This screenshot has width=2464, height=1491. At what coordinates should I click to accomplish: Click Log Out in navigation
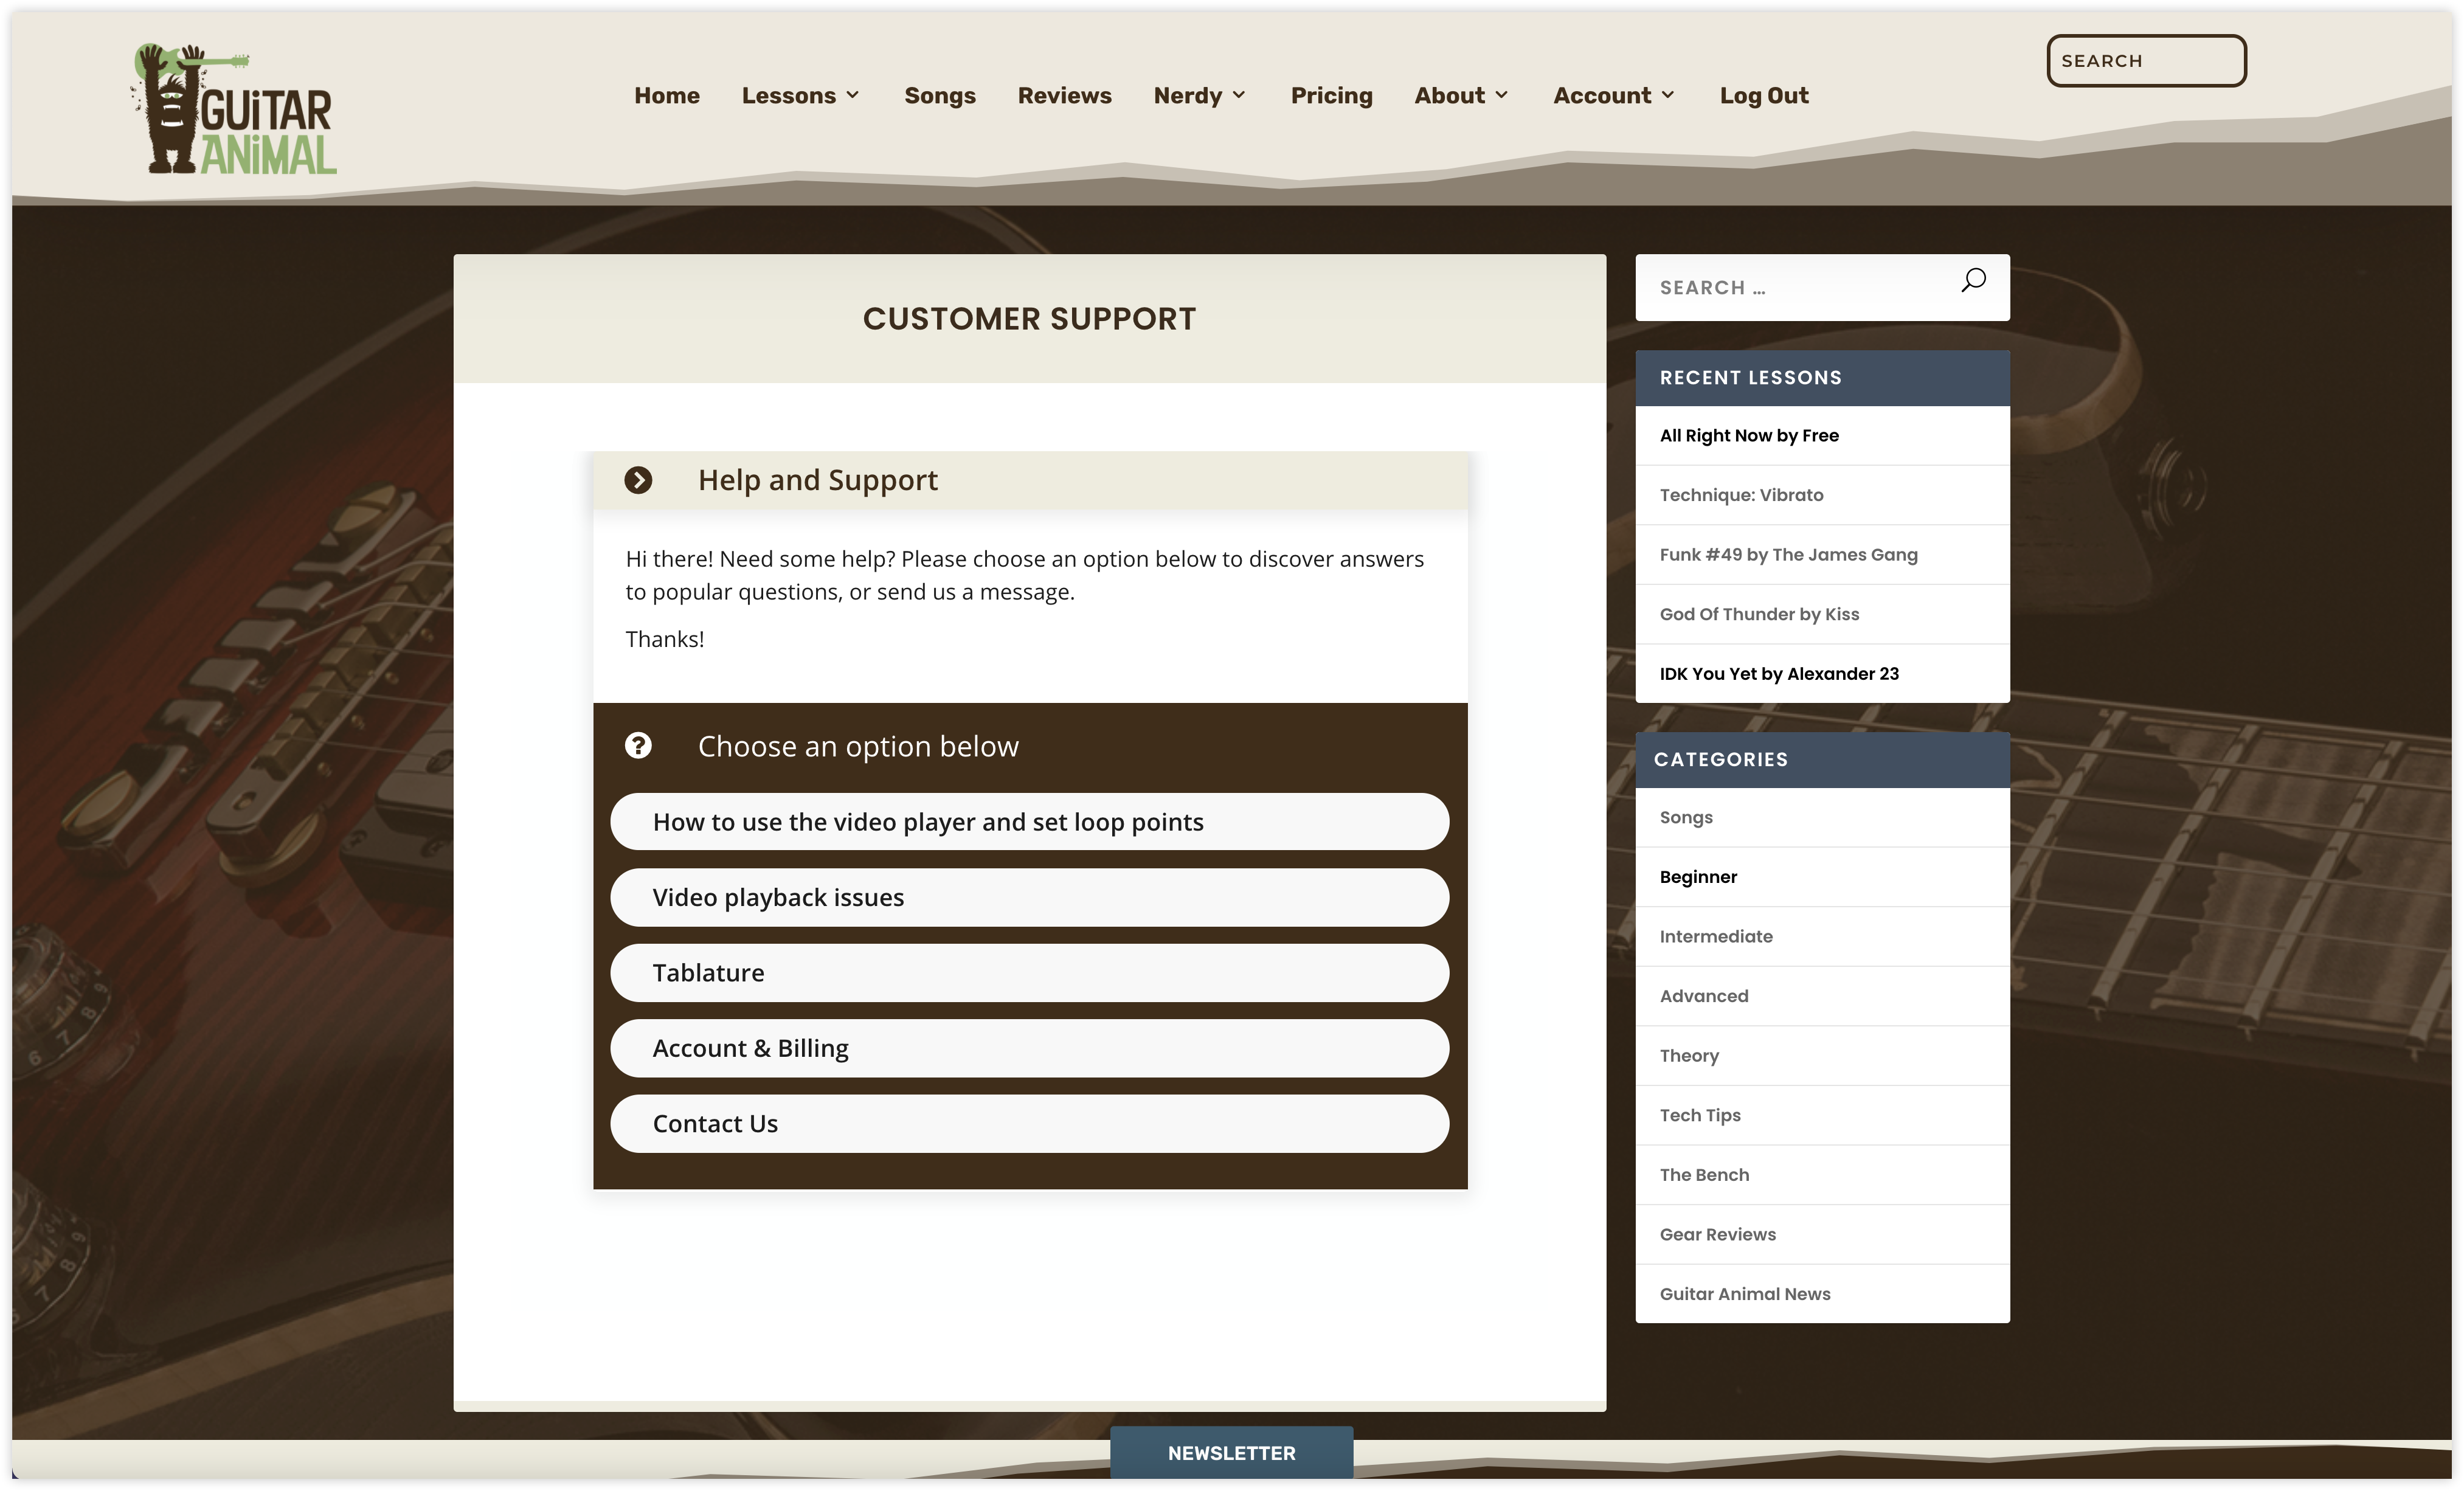click(x=1763, y=95)
